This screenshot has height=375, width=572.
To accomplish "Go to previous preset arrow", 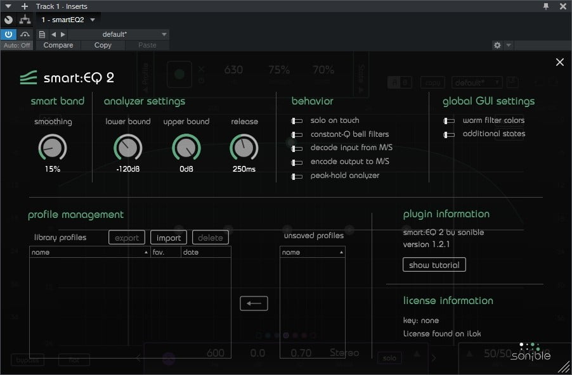I will pos(54,34).
